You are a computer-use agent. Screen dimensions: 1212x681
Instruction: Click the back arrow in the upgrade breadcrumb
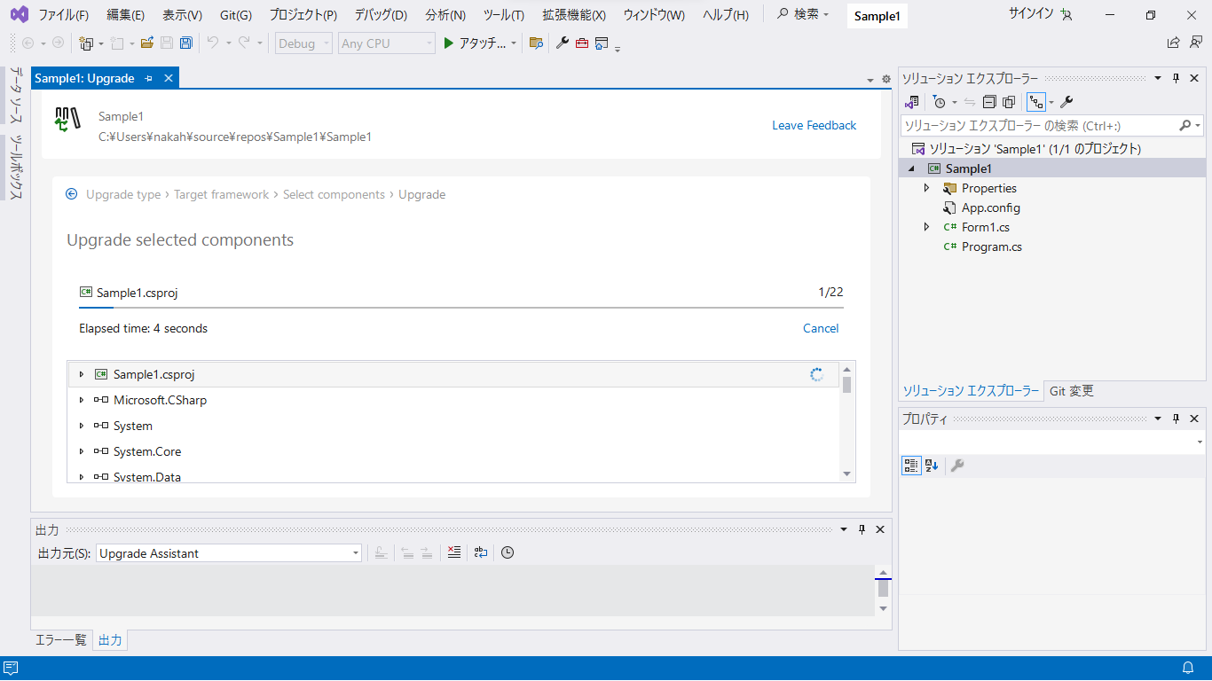[72, 194]
